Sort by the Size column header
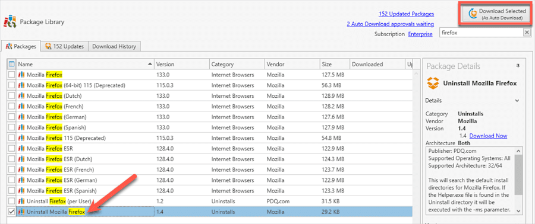535x224 pixels. coord(335,64)
